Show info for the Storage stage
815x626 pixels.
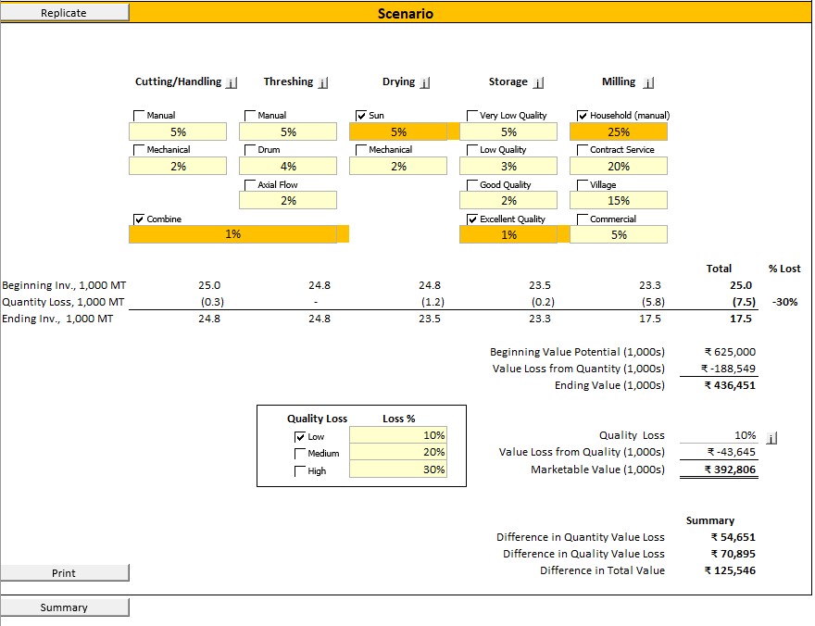tap(538, 82)
